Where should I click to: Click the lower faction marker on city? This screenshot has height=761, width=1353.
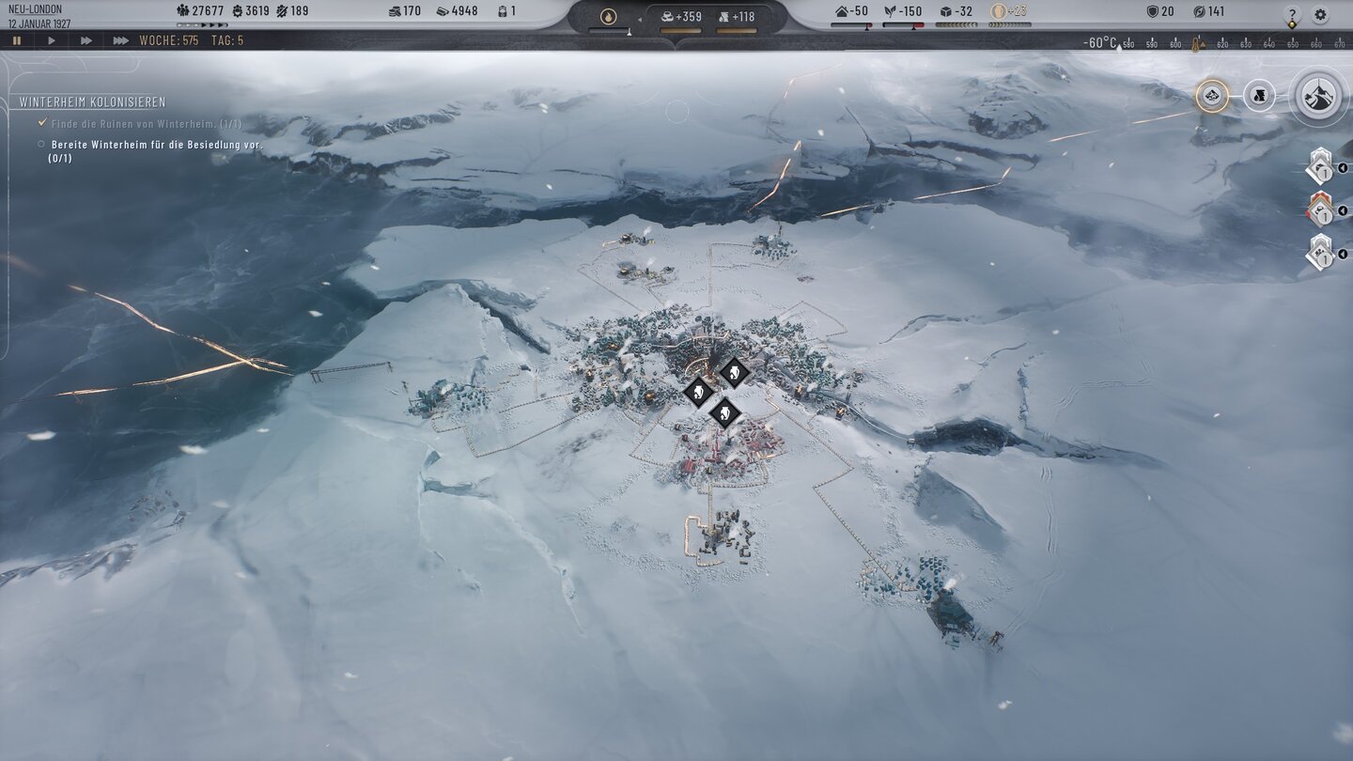pos(724,412)
